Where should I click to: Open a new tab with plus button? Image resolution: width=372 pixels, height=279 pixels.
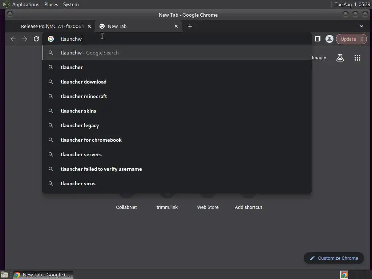click(x=190, y=26)
